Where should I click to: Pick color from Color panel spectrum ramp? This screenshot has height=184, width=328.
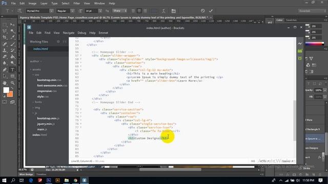click(315, 43)
